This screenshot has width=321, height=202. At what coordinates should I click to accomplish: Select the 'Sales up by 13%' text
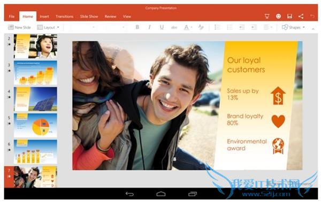coord(243,94)
